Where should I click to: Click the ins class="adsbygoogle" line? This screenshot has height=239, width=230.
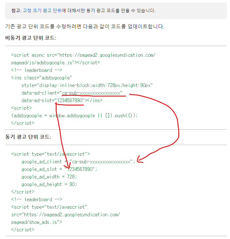[41, 78]
